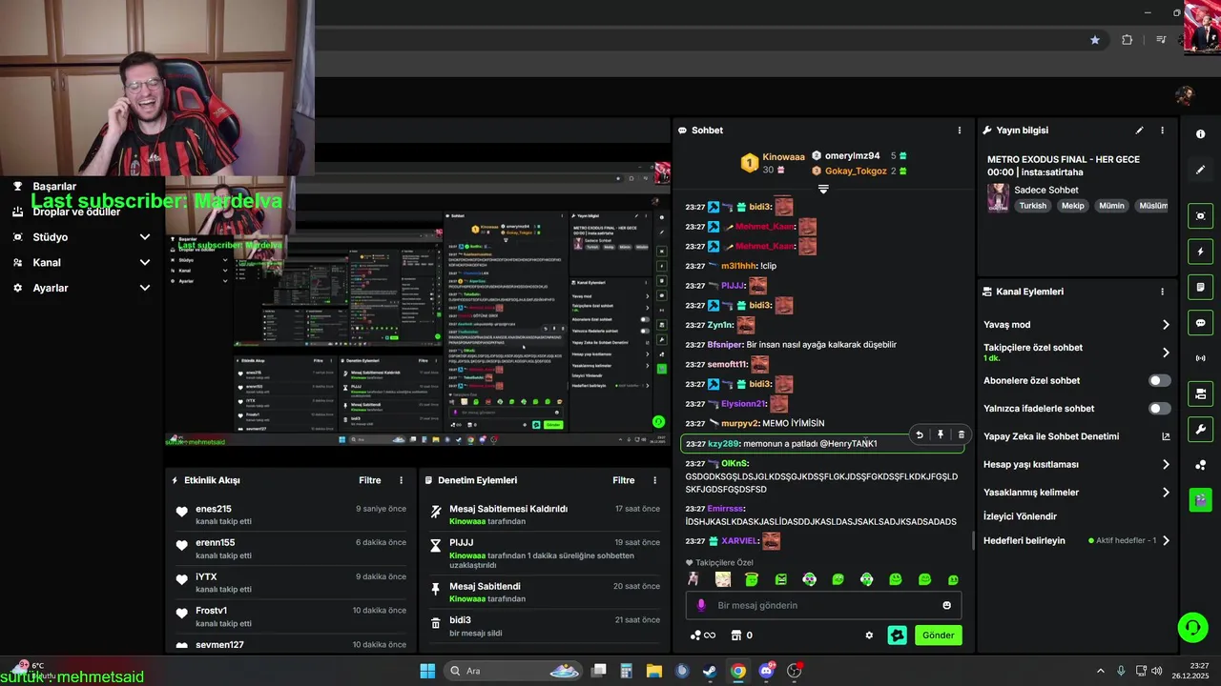1221x686 pixels.
Task: Bookmark the page with the star icon
Action: coord(1095,40)
